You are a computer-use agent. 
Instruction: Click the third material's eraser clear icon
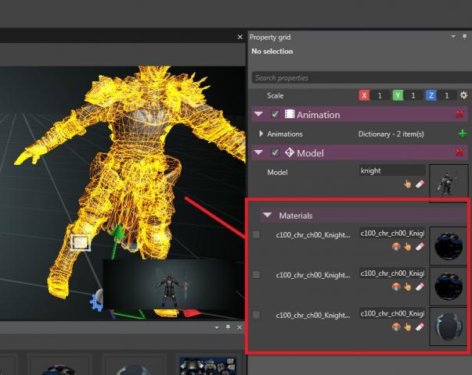(x=419, y=327)
